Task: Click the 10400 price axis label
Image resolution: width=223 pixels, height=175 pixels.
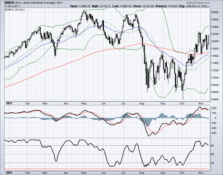Action: (x=215, y=100)
